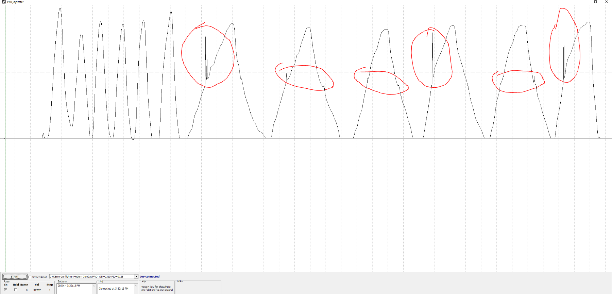
Task: Click the Help text about H key
Action: tap(156, 287)
